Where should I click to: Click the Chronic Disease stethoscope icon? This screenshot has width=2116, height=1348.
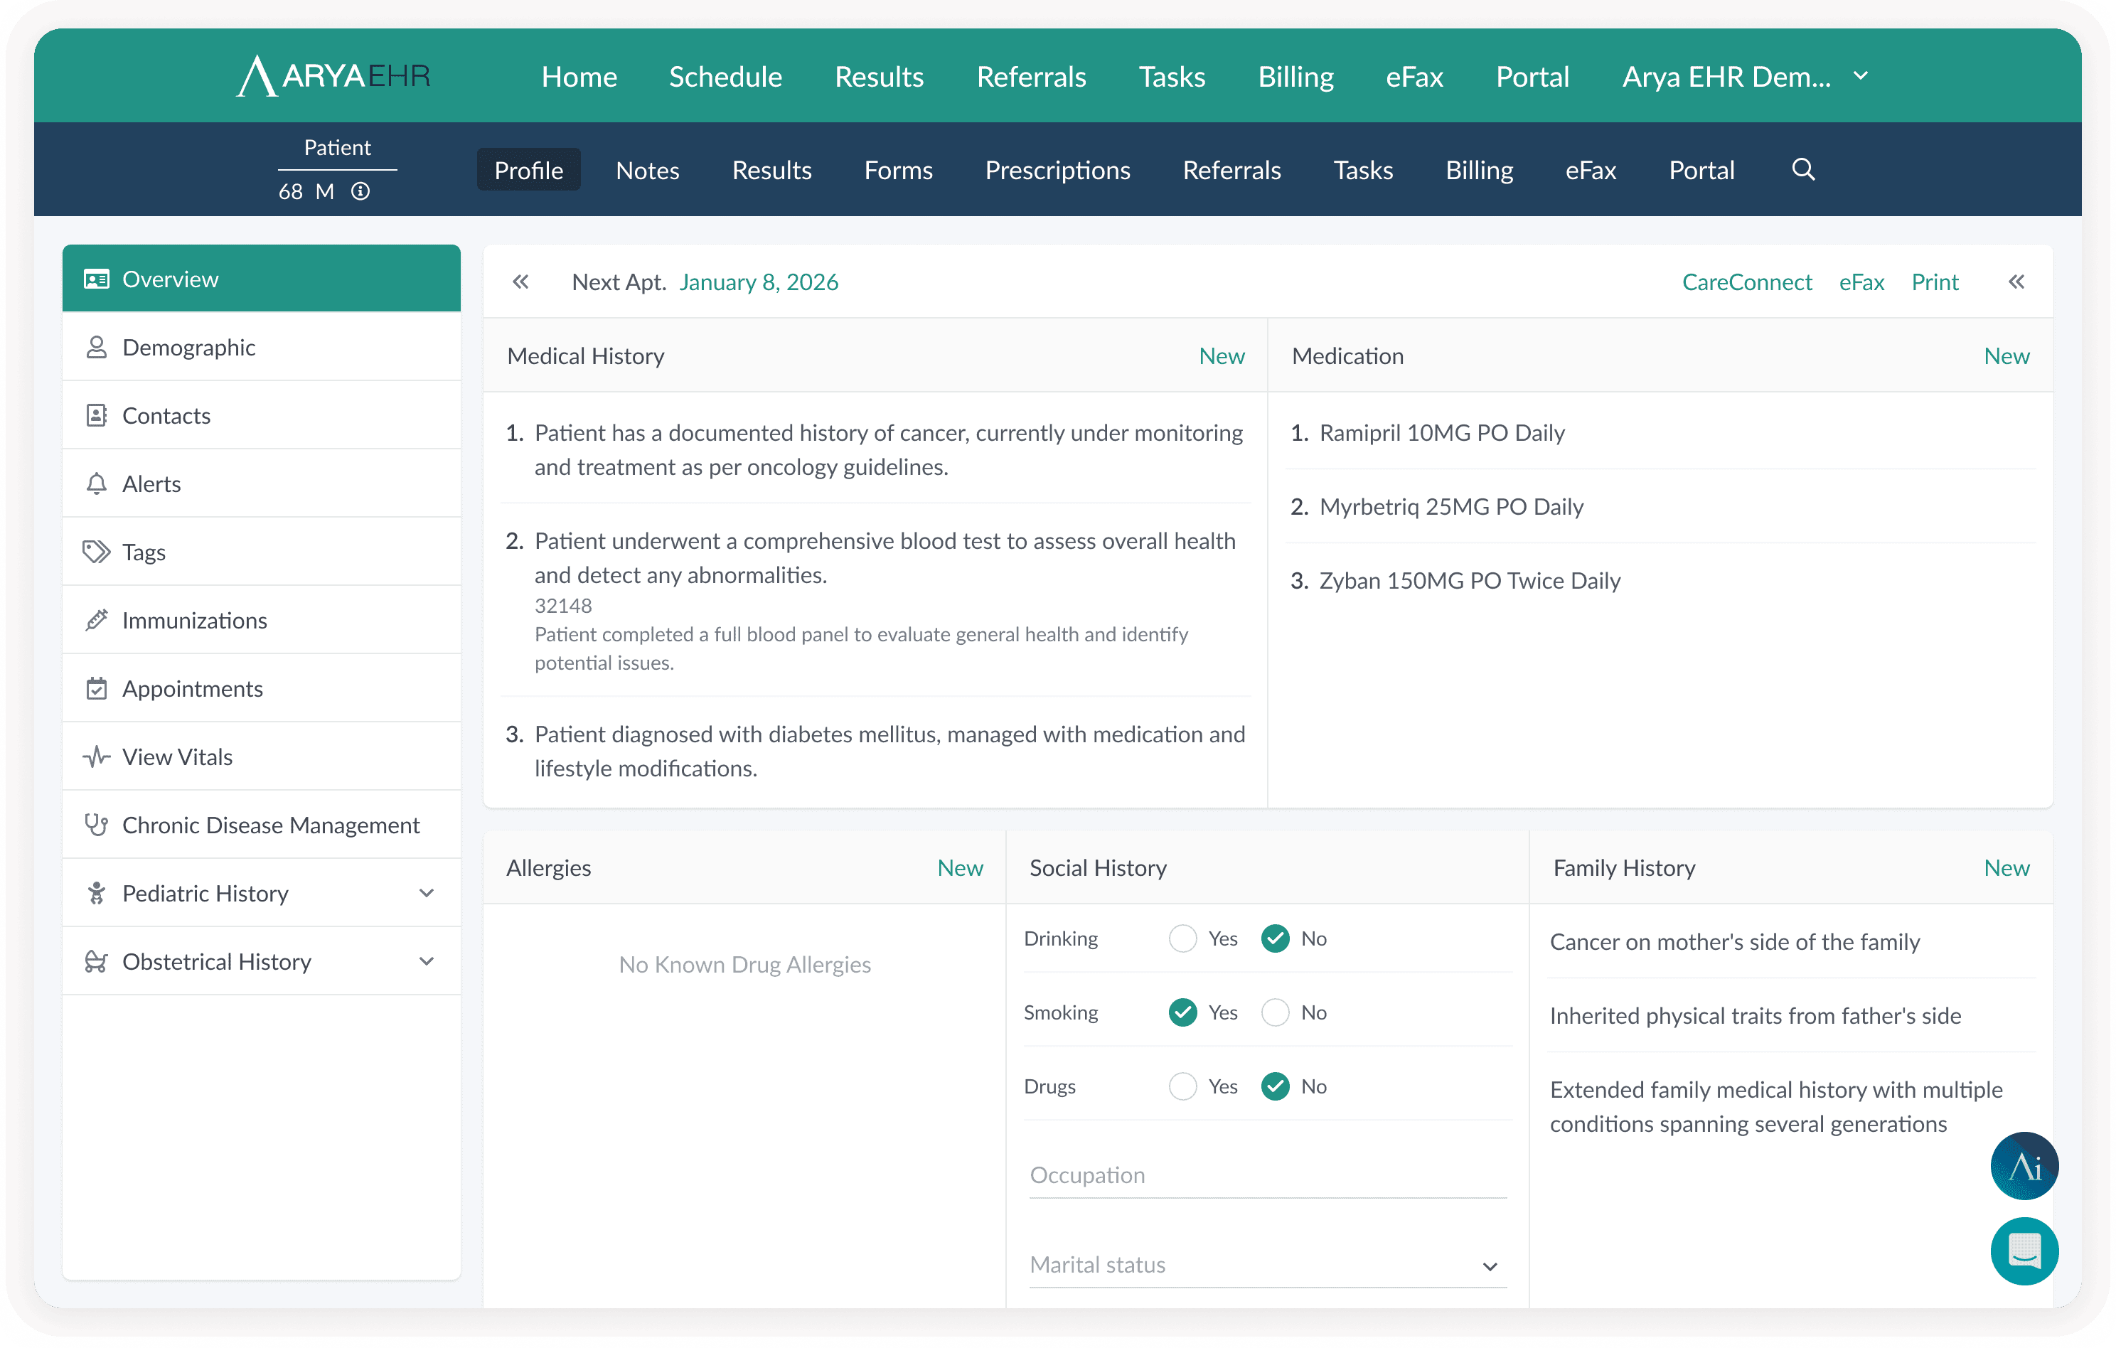coord(96,825)
